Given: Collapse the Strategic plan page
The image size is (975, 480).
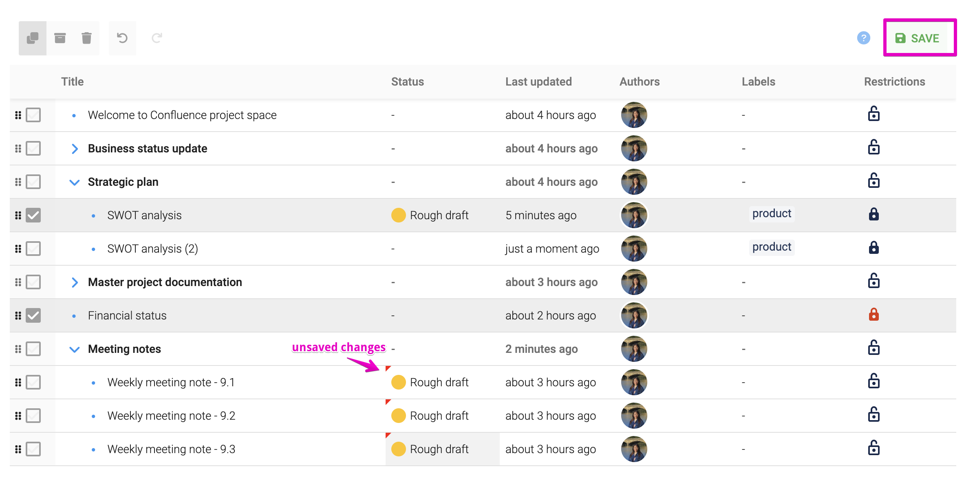Looking at the screenshot, I should [x=75, y=182].
